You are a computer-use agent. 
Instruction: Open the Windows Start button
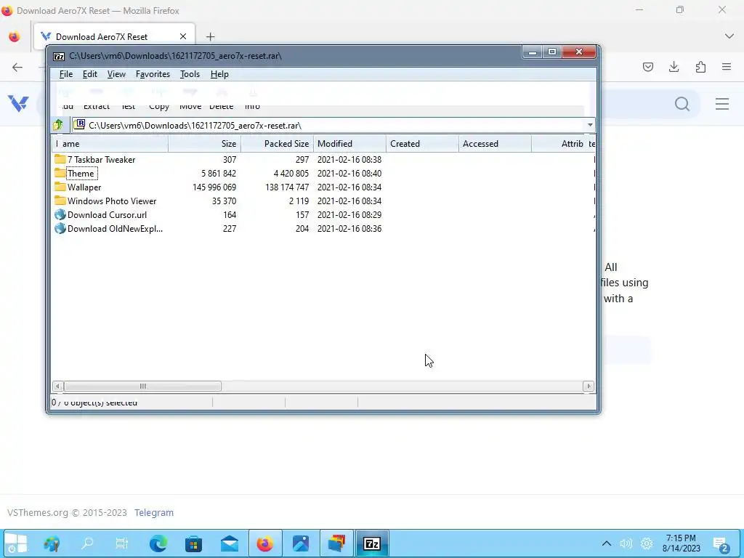[x=16, y=543]
